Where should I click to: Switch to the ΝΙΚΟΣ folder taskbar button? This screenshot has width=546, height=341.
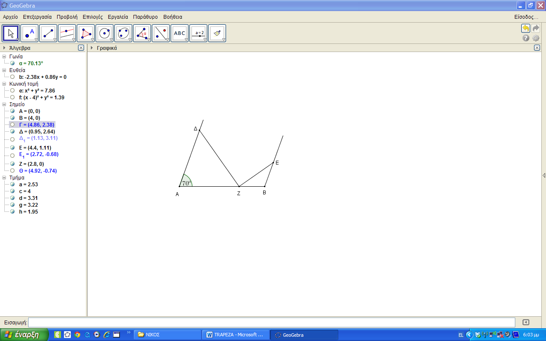point(168,335)
